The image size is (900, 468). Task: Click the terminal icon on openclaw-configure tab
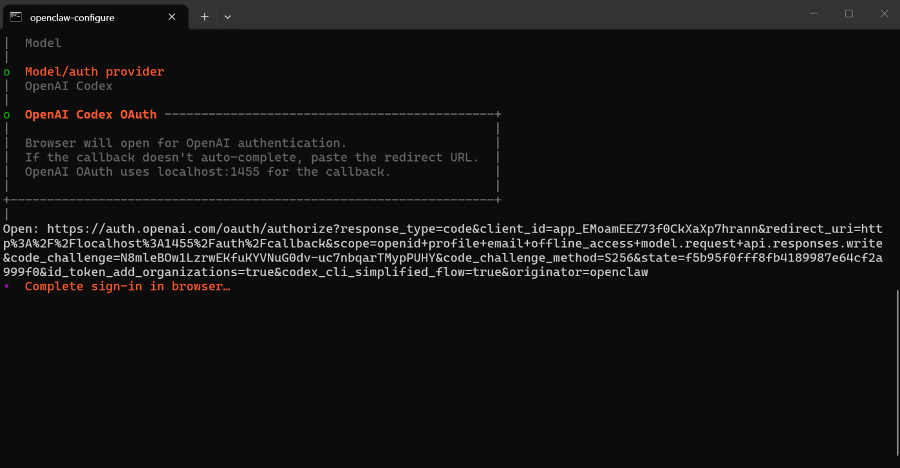pyautogui.click(x=16, y=17)
